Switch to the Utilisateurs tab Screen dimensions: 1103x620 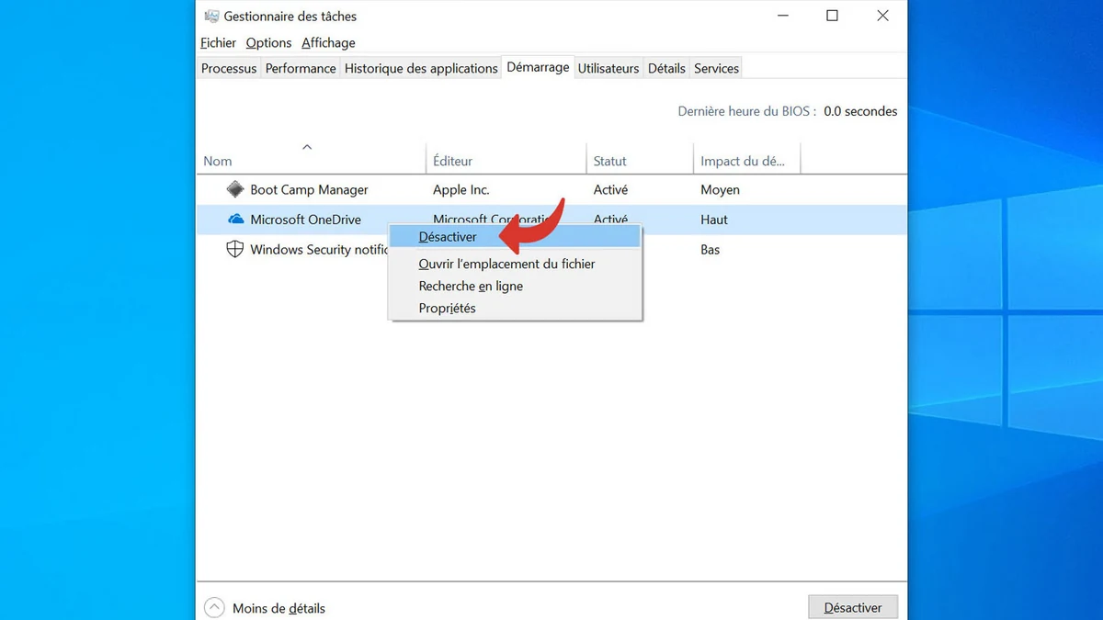point(608,67)
